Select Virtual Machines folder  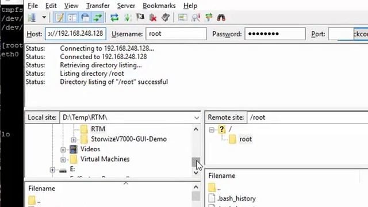[105, 159]
